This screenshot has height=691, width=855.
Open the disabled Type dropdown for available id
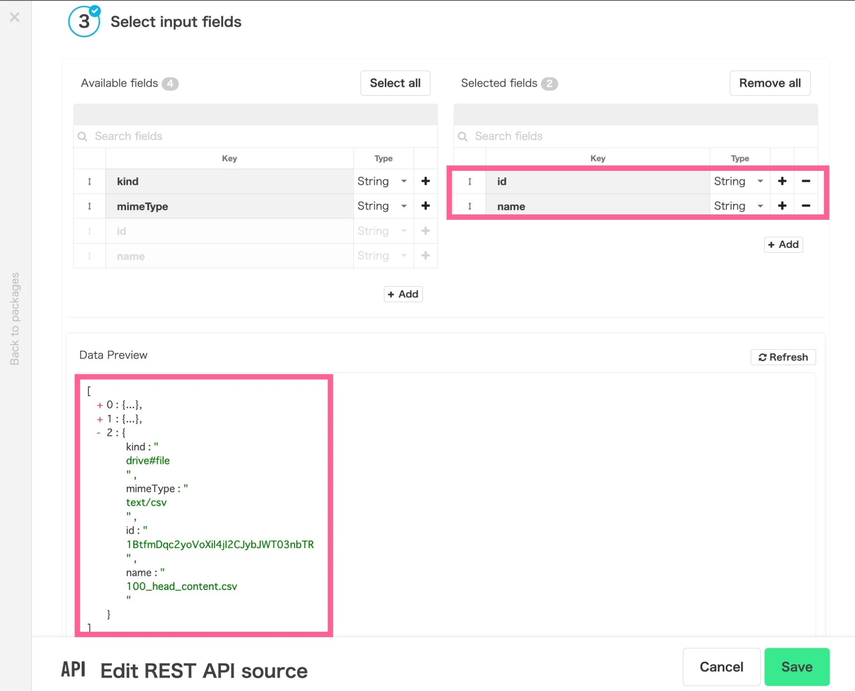[x=383, y=231]
